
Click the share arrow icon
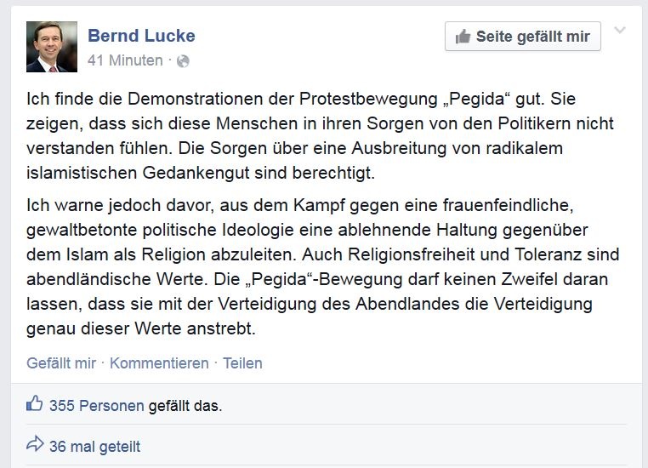point(35,445)
